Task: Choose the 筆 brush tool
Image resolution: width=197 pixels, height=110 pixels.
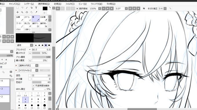Action: point(36,18)
